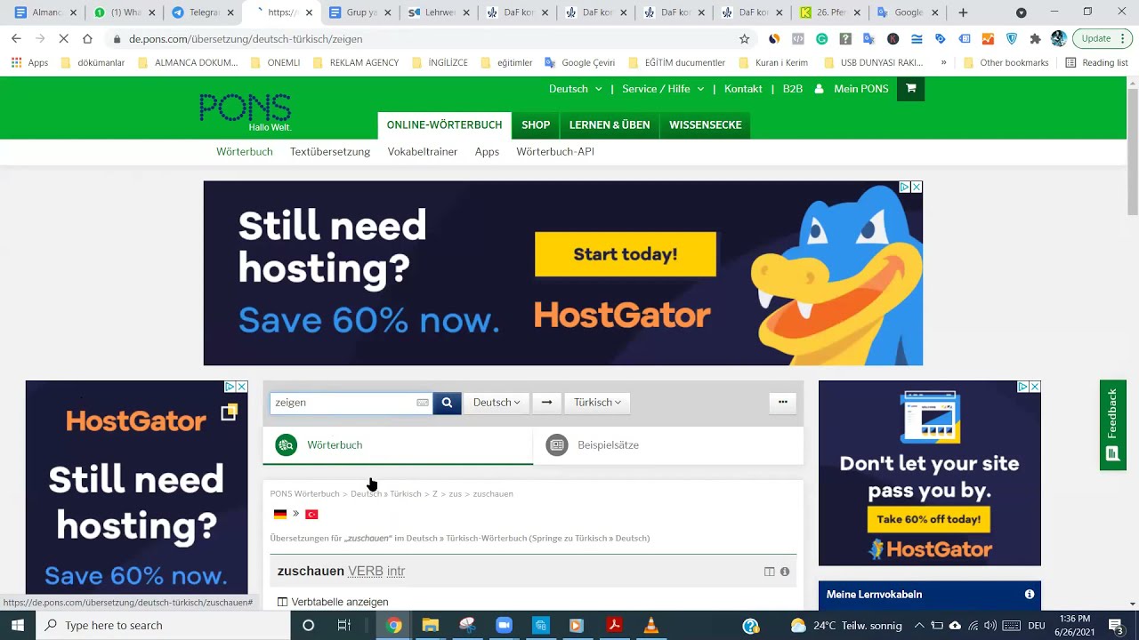Open the Windows notification center
1139x640 pixels.
point(1116,626)
